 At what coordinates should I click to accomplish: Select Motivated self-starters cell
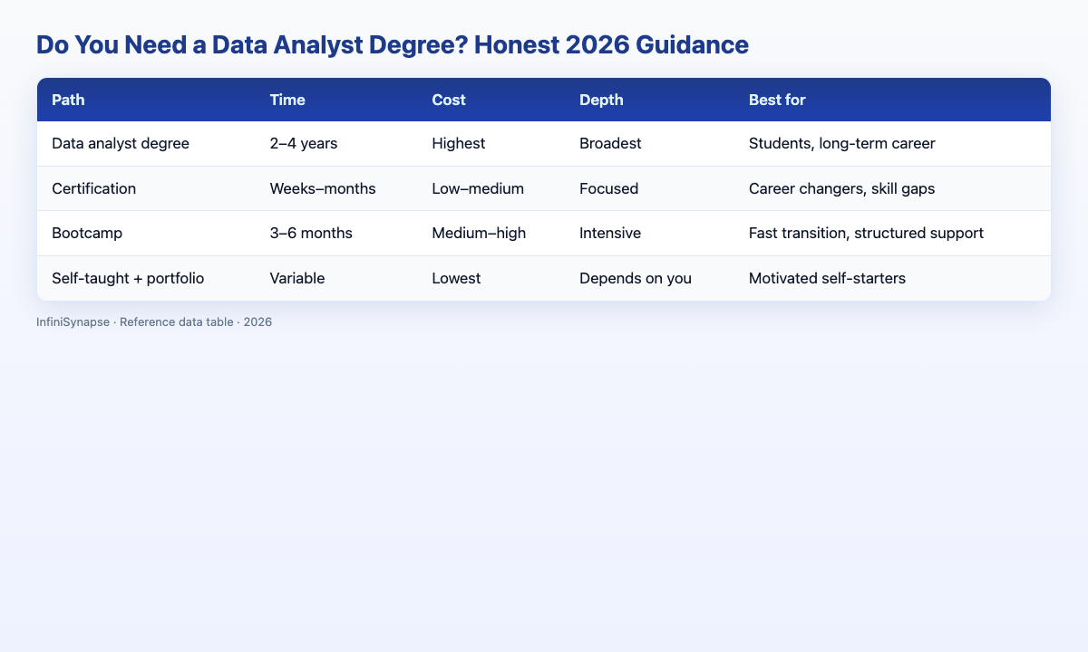827,278
